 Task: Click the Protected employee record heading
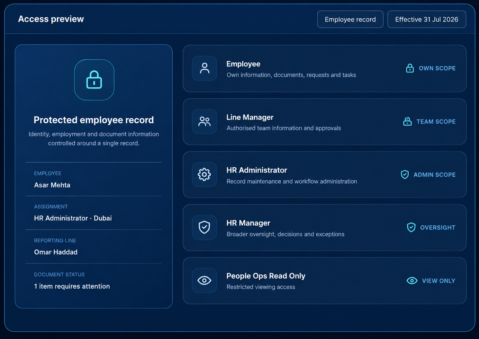click(x=94, y=120)
